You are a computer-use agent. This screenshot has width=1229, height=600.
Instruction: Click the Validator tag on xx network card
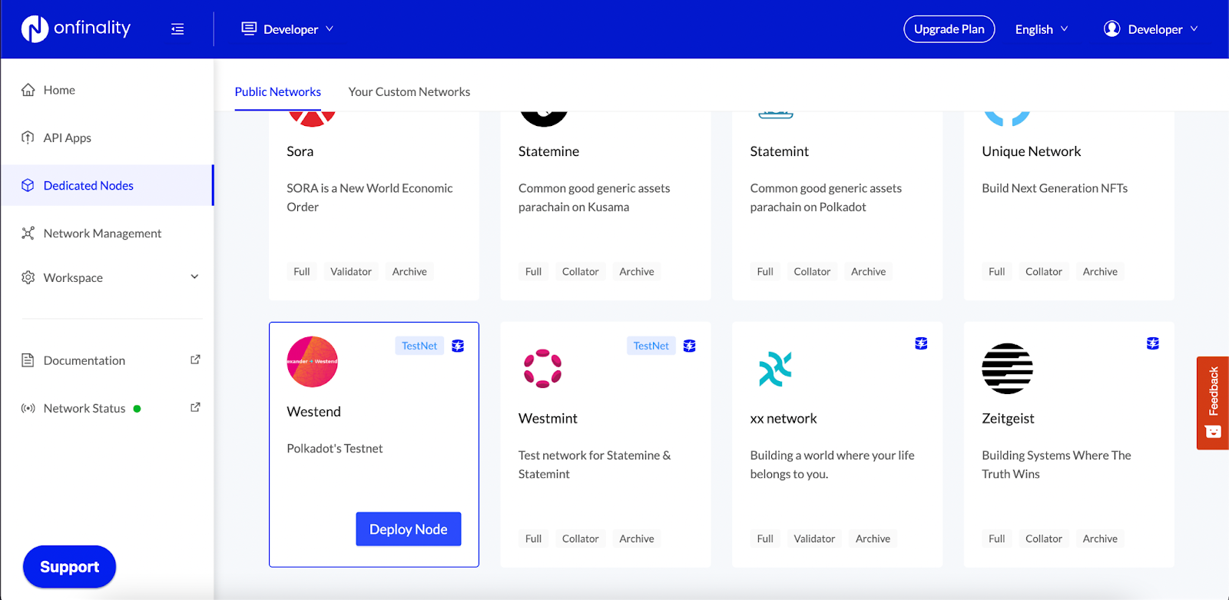pos(814,539)
